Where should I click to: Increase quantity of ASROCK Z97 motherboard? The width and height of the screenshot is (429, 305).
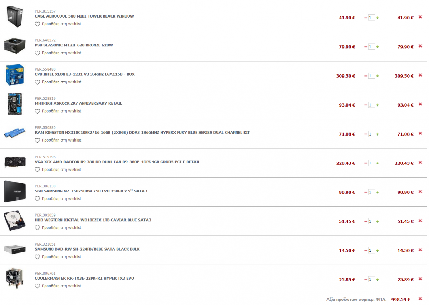(378, 105)
